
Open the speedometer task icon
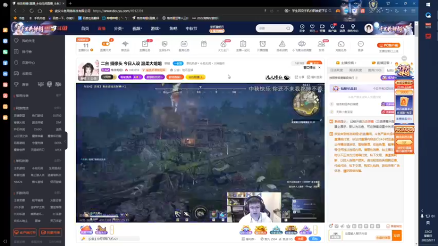click(x=341, y=44)
